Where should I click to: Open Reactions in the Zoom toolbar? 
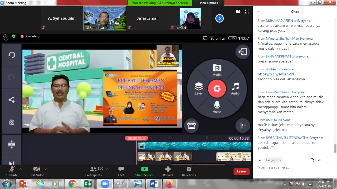coord(189,171)
